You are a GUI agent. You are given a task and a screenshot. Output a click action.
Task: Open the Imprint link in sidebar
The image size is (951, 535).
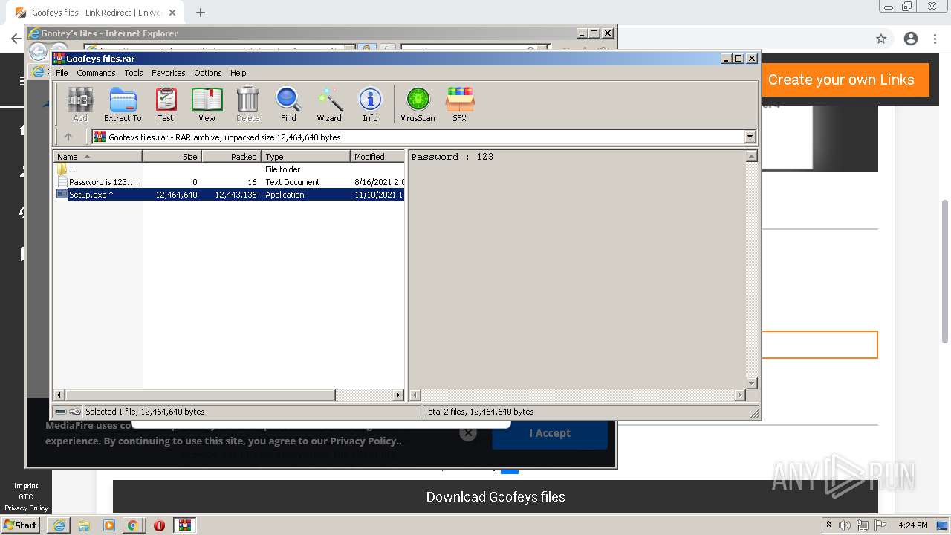tap(26, 486)
